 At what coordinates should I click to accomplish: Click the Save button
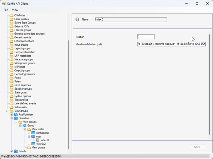point(197,147)
